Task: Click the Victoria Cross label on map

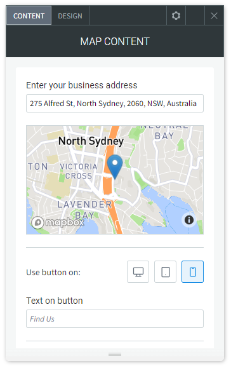Action: click(x=79, y=171)
